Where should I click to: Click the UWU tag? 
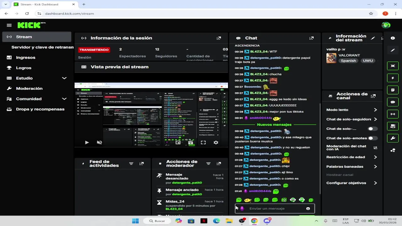click(368, 61)
